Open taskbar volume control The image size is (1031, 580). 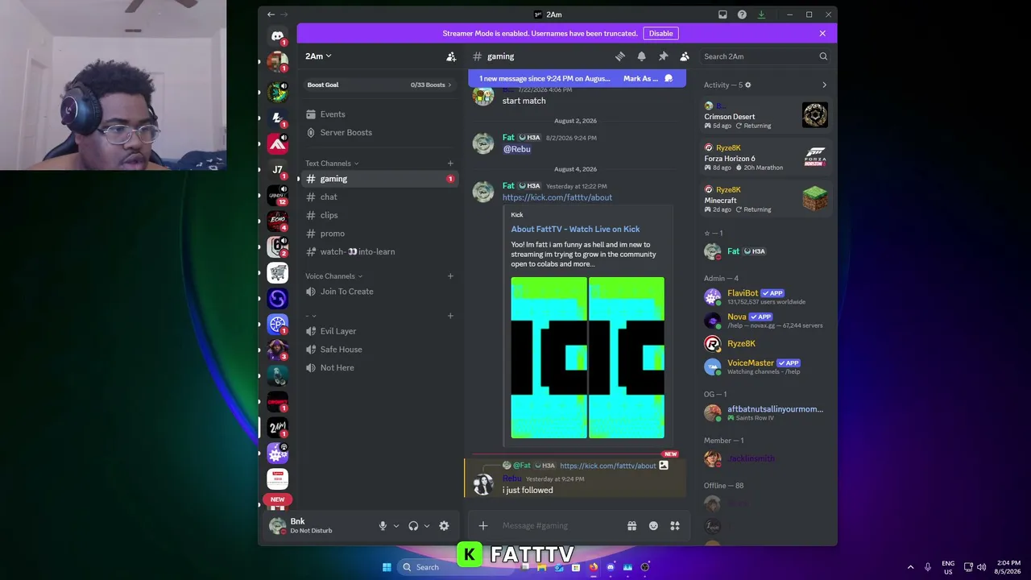(981, 567)
